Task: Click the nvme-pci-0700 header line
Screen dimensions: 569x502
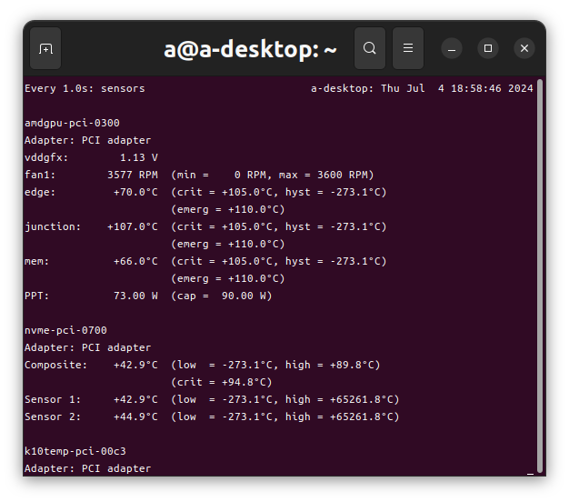Action: click(x=65, y=330)
